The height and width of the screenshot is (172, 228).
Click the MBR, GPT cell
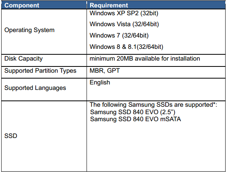click(105, 71)
